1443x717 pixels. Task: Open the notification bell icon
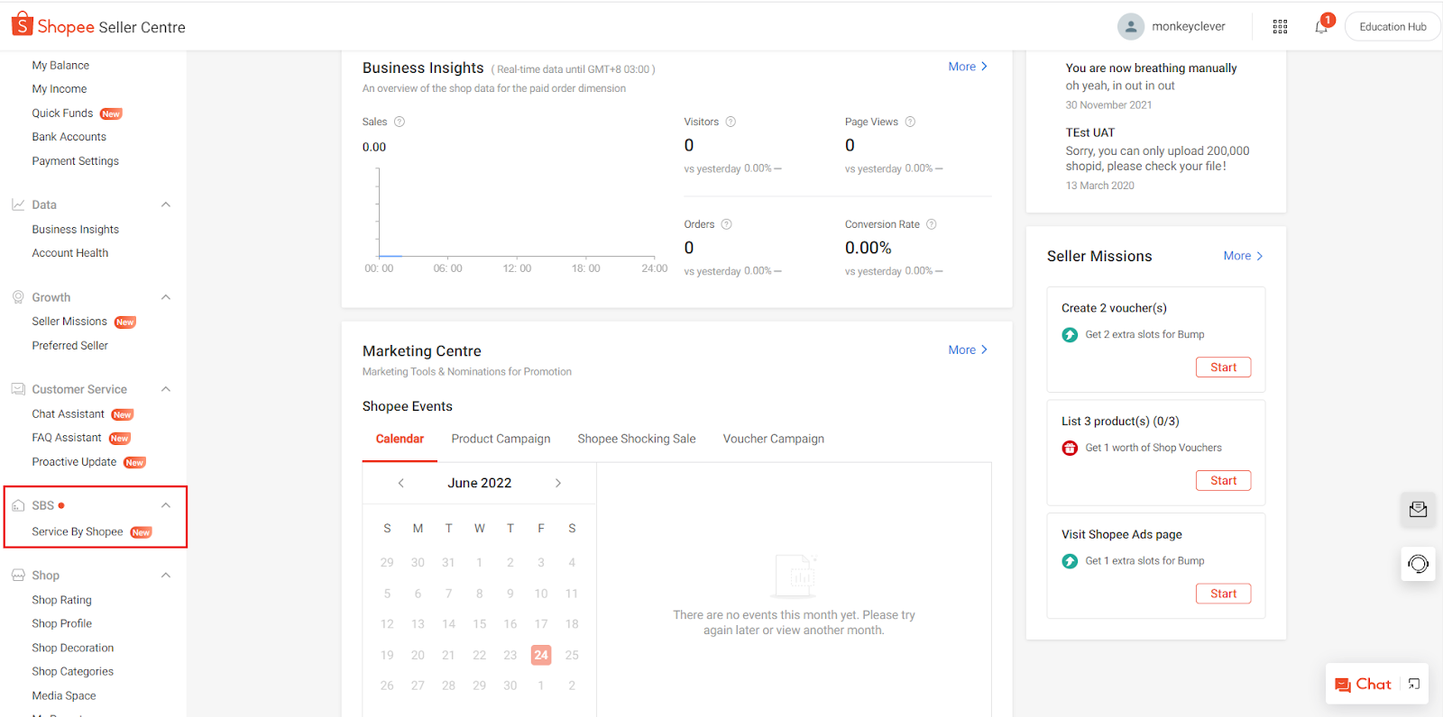pyautogui.click(x=1320, y=27)
